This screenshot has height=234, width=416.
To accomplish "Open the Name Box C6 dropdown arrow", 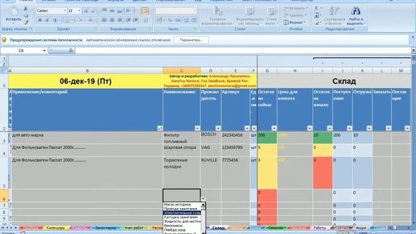I will (x=44, y=51).
